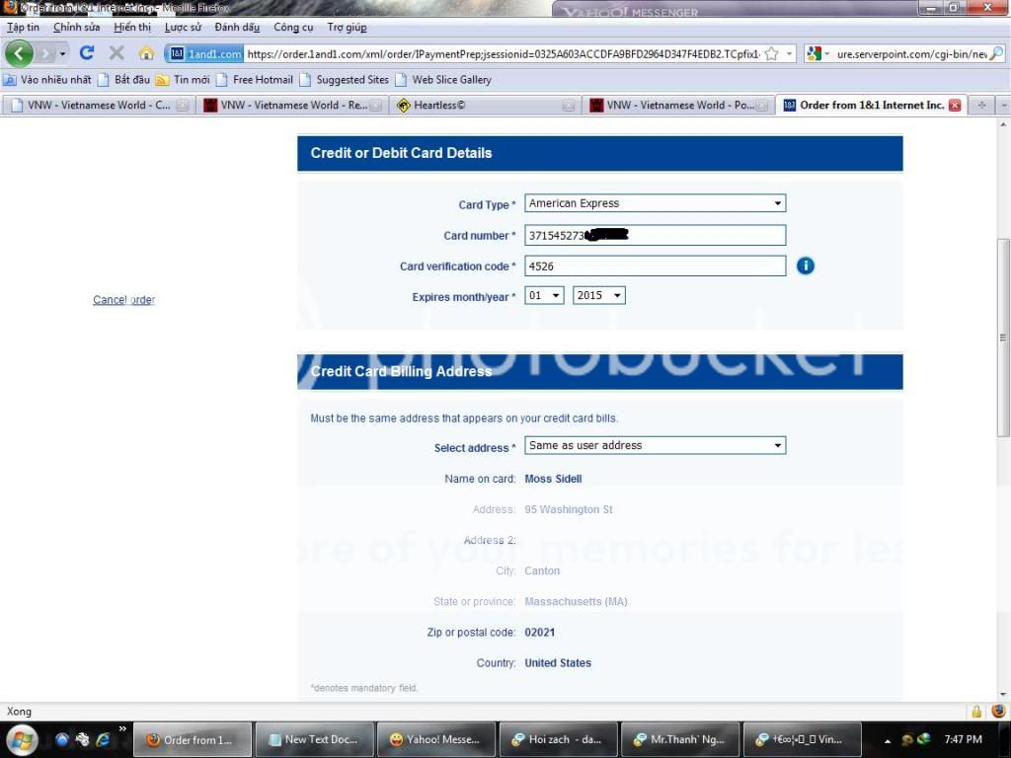Click the Cancel order link
The width and height of the screenshot is (1011, 758).
point(123,300)
